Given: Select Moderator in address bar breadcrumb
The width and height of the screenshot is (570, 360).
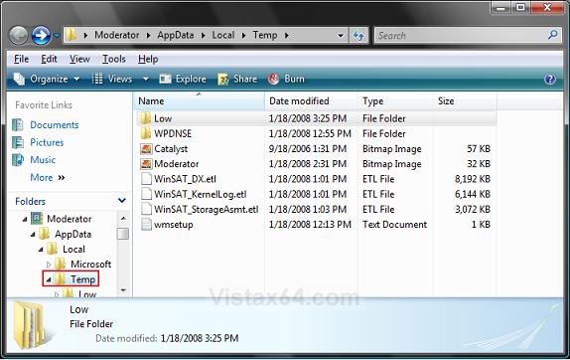Looking at the screenshot, I should [117, 35].
